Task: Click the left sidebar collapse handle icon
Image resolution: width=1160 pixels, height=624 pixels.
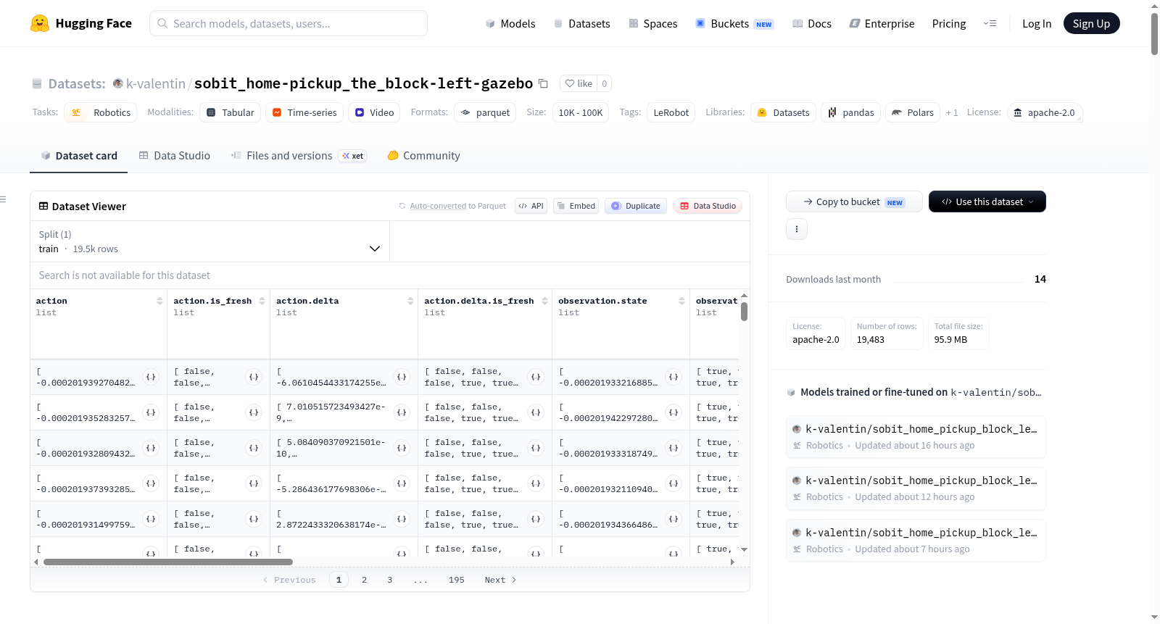Action: click(x=3, y=199)
